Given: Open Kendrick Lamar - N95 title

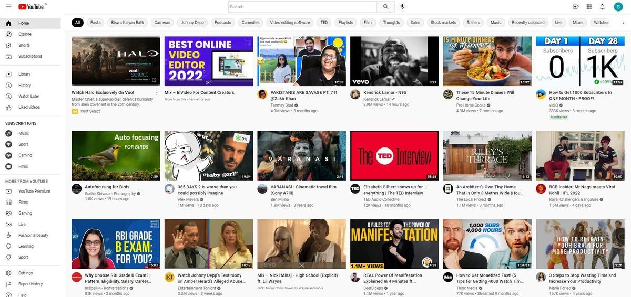Looking at the screenshot, I should 385,93.
